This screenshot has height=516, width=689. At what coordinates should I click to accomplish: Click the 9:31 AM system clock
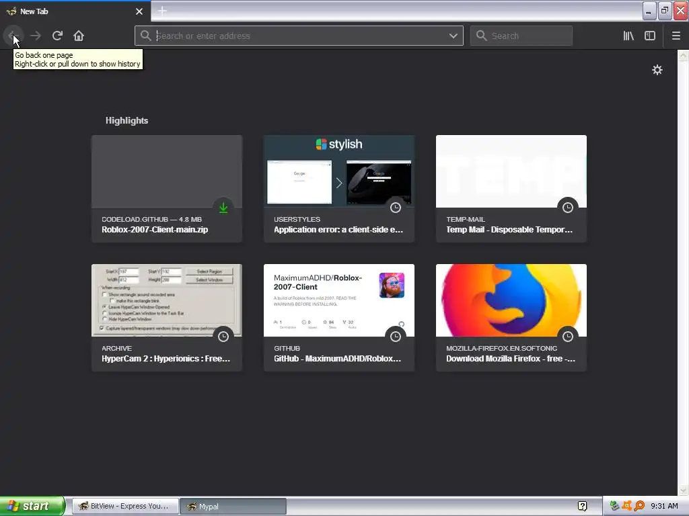tap(664, 506)
